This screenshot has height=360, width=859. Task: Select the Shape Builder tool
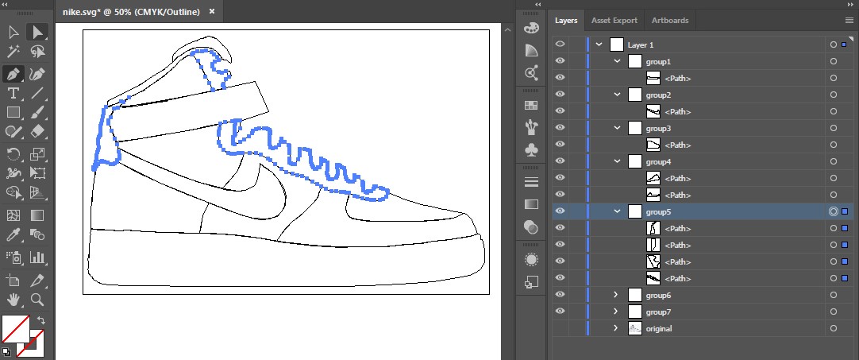(x=13, y=192)
